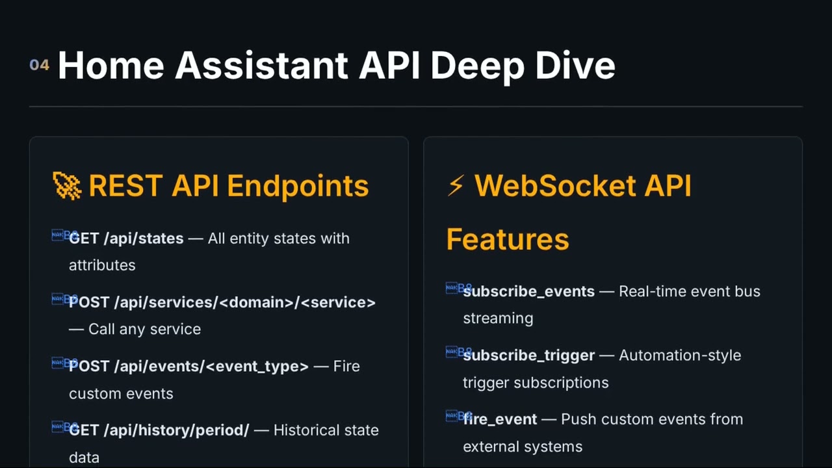Click the REST API Endpoints heading
This screenshot has width=832, height=468.
coord(228,186)
